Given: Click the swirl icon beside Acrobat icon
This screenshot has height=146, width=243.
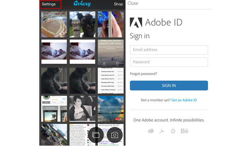Looking at the screenshot, I should pyautogui.click(x=173, y=131).
